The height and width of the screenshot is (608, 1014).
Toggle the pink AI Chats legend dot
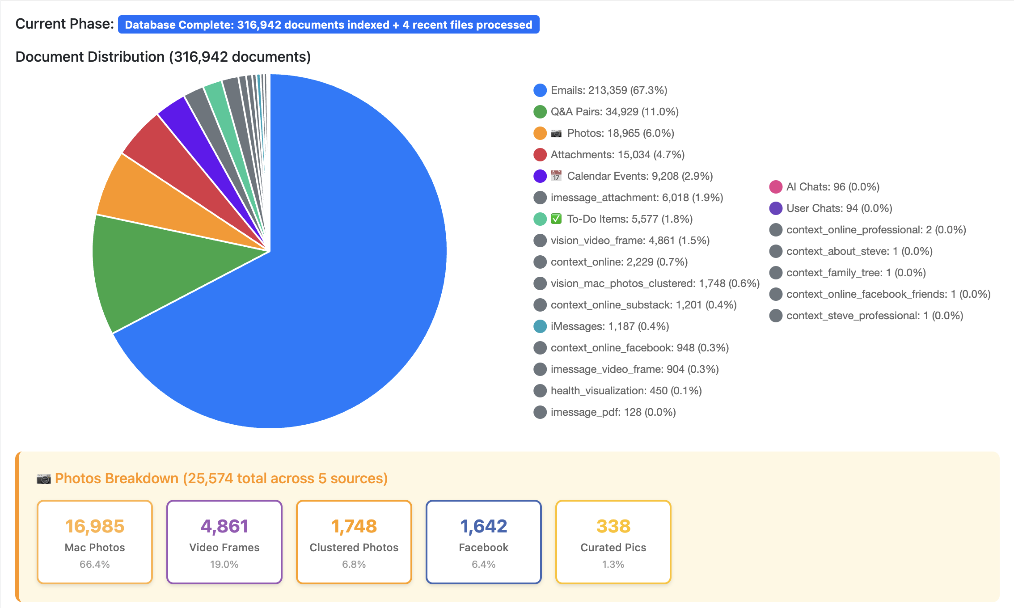point(776,187)
